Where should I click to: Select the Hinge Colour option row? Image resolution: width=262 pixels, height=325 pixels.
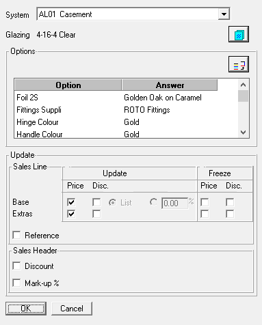coord(126,122)
